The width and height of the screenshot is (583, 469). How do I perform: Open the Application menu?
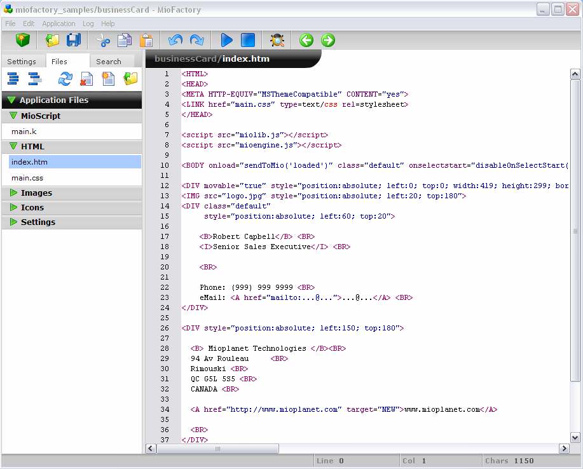pos(58,24)
